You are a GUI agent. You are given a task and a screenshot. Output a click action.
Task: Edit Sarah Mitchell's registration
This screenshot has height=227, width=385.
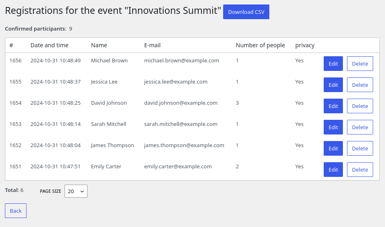click(333, 127)
